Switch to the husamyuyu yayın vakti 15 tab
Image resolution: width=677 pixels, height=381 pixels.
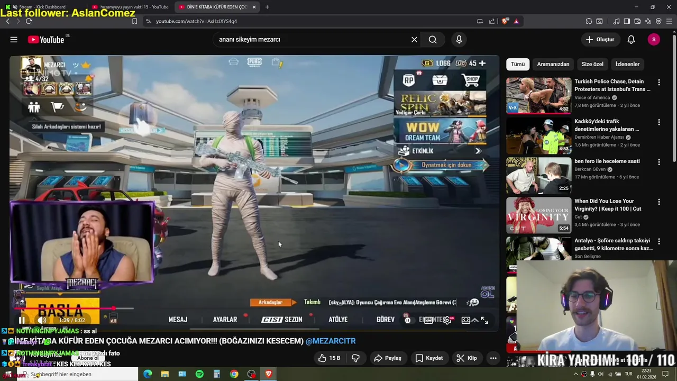coord(131,7)
